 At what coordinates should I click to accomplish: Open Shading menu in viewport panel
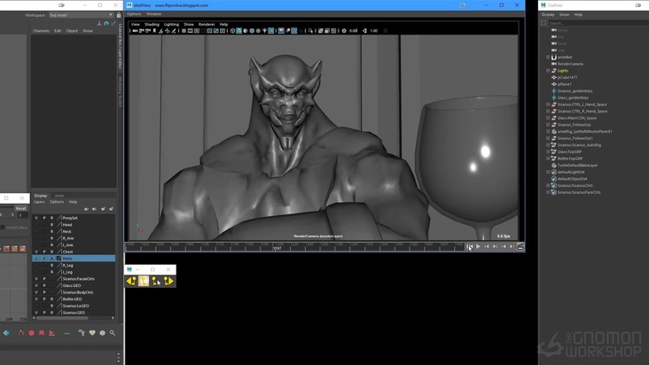(152, 25)
